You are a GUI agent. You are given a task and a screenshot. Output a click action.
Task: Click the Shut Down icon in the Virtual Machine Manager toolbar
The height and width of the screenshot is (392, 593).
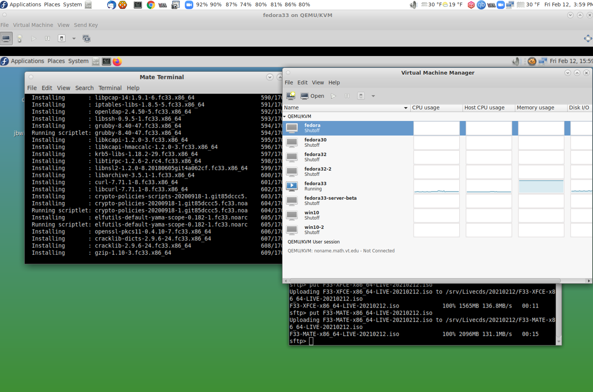[361, 96]
